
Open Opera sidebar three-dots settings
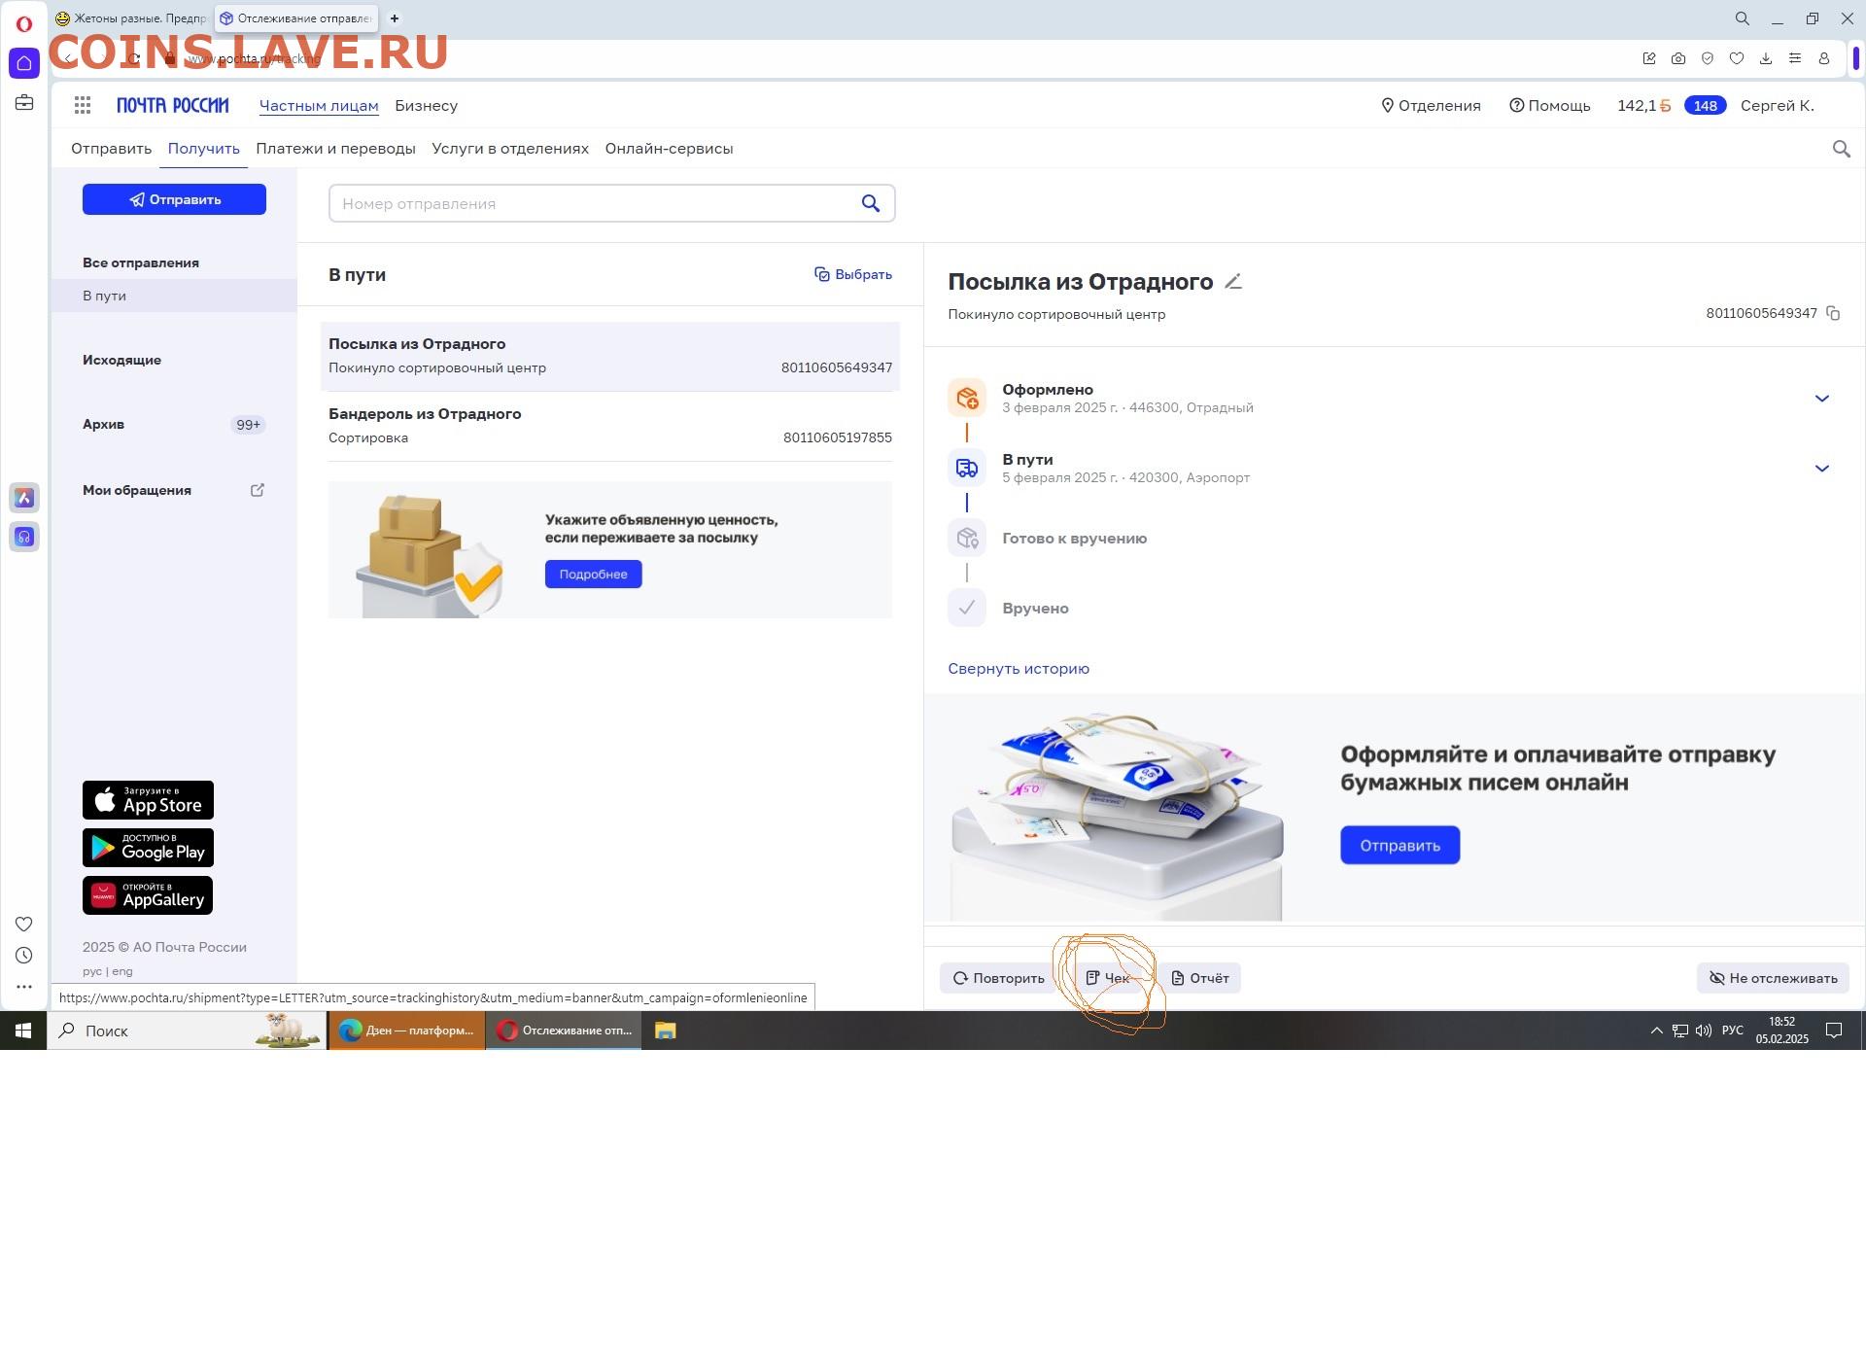point(24,987)
